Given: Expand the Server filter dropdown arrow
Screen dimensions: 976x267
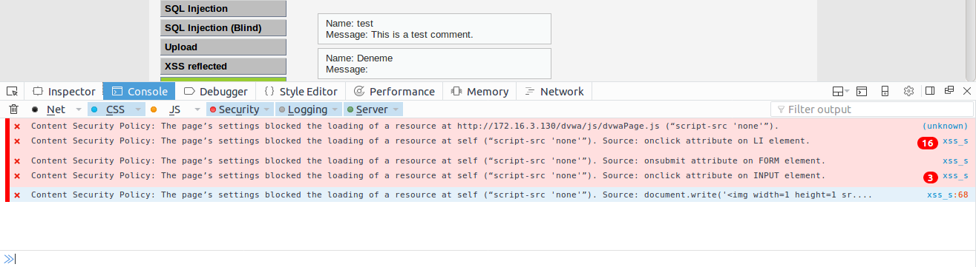Looking at the screenshot, I should click(396, 109).
